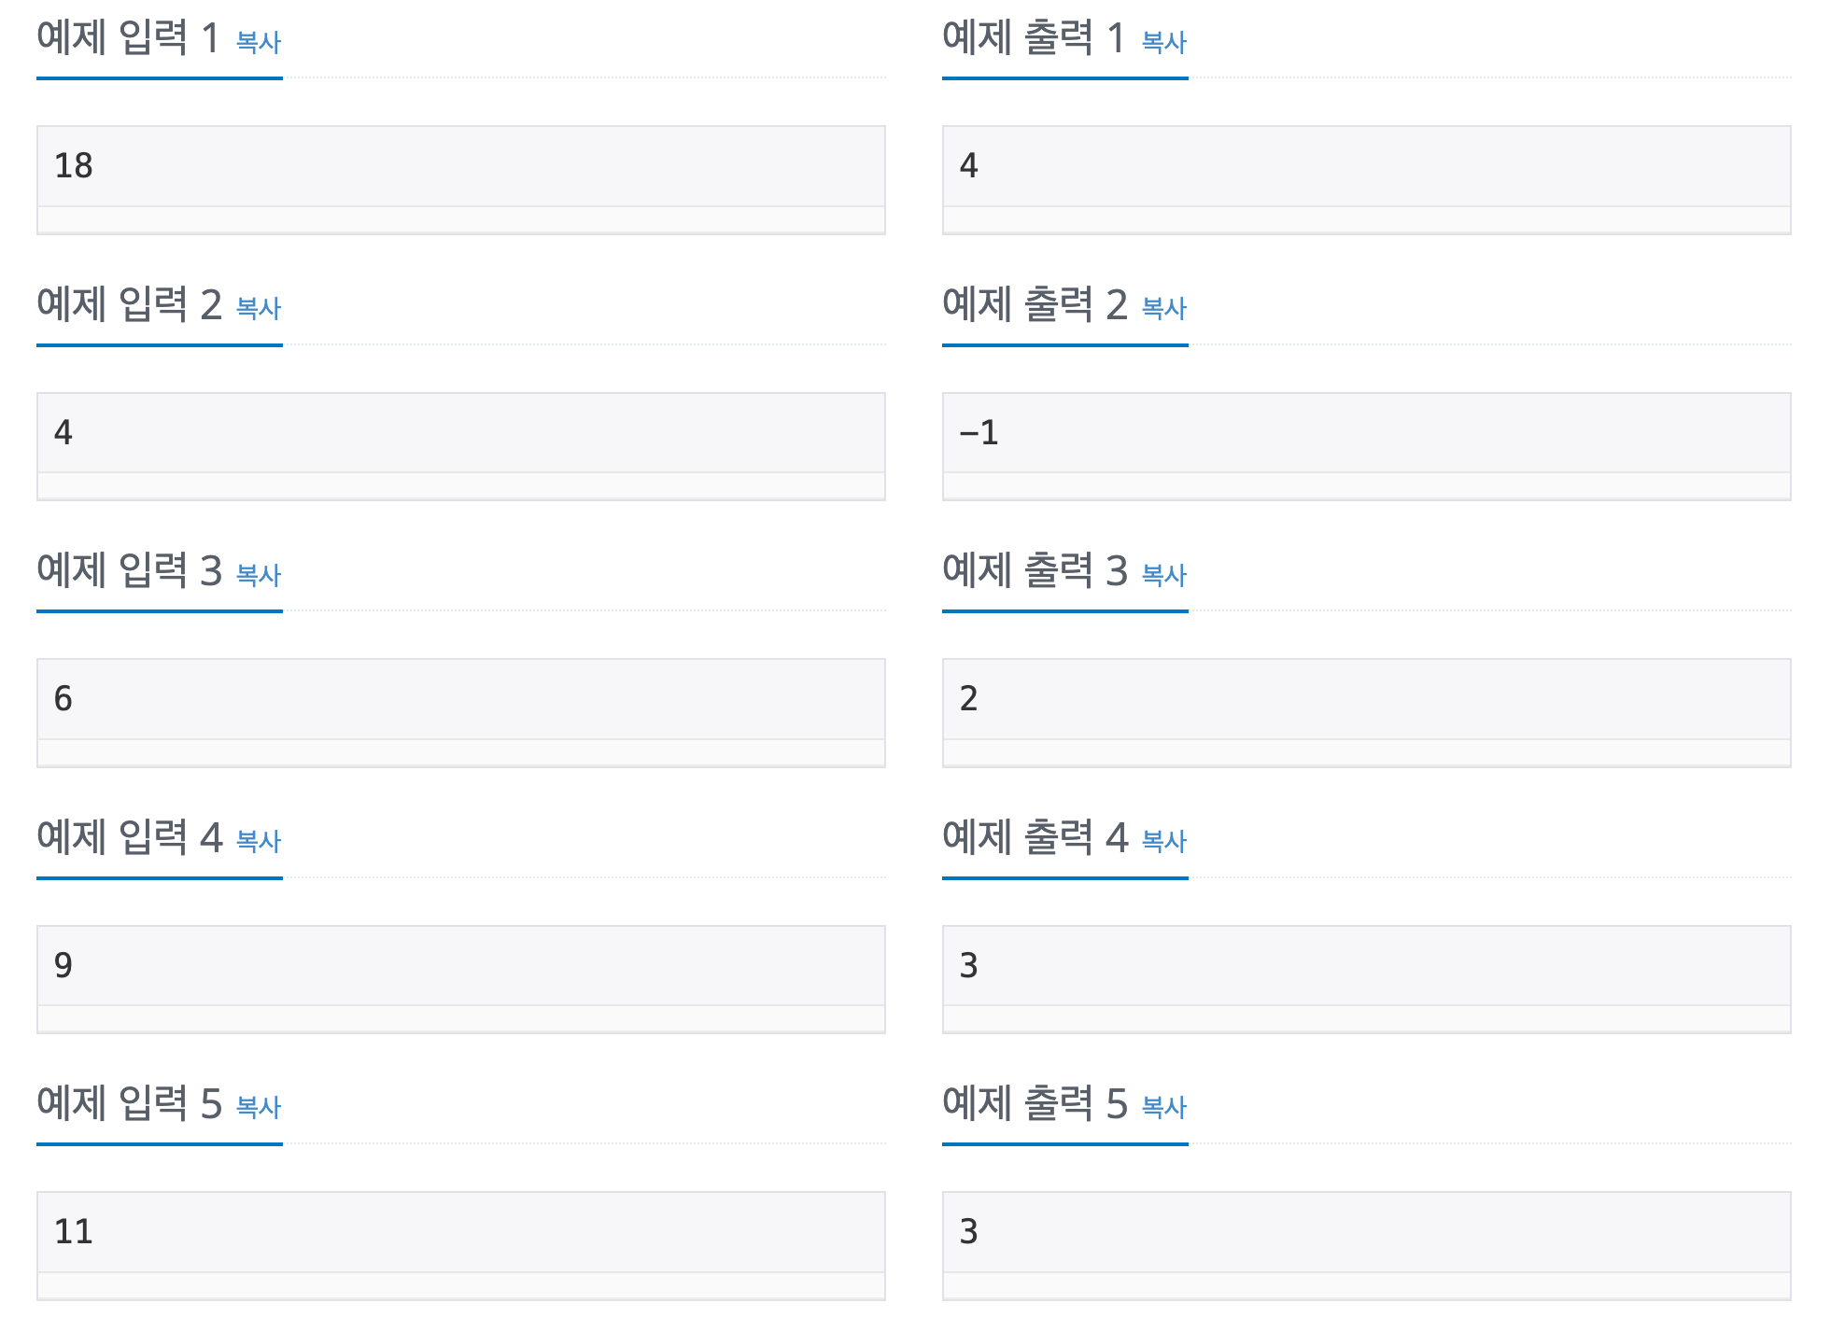Click the 예제 입력 1 heading
Image resolution: width=1845 pixels, height=1331 pixels.
[128, 38]
